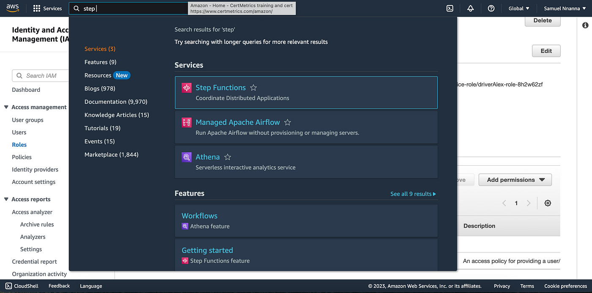Click the Athena service icon
Screen dimensions: 592x293
[186, 157]
